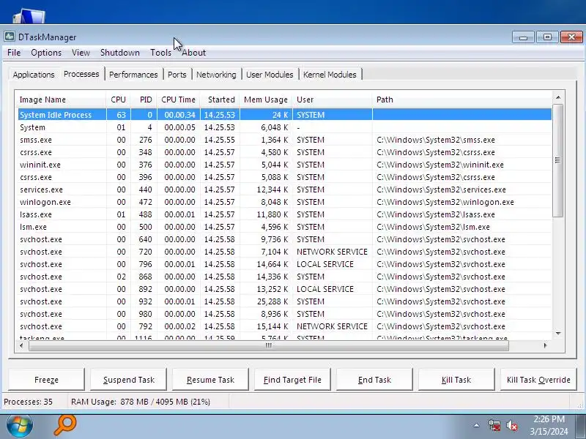Click the network status tray icon
Image resolution: width=586 pixels, height=439 pixels.
(494, 426)
